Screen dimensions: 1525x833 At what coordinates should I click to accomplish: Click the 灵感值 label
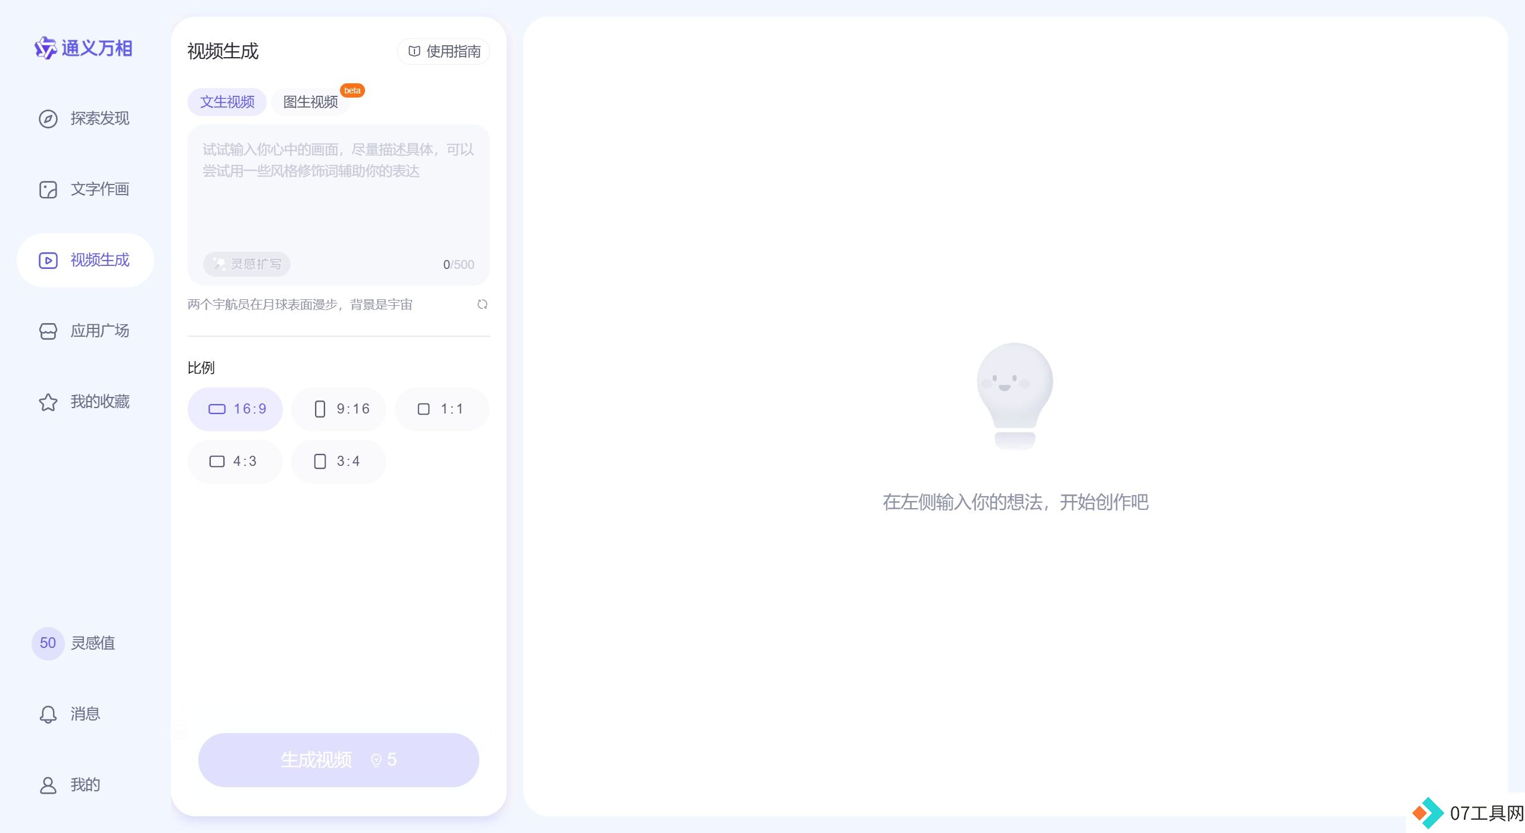click(93, 643)
